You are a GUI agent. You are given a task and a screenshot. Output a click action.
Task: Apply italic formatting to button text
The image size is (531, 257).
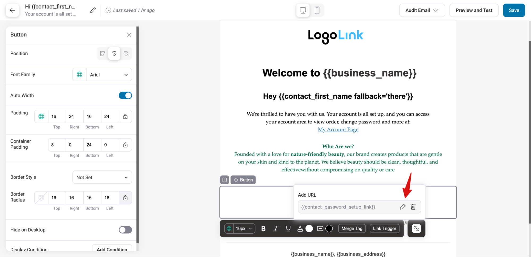point(276,228)
